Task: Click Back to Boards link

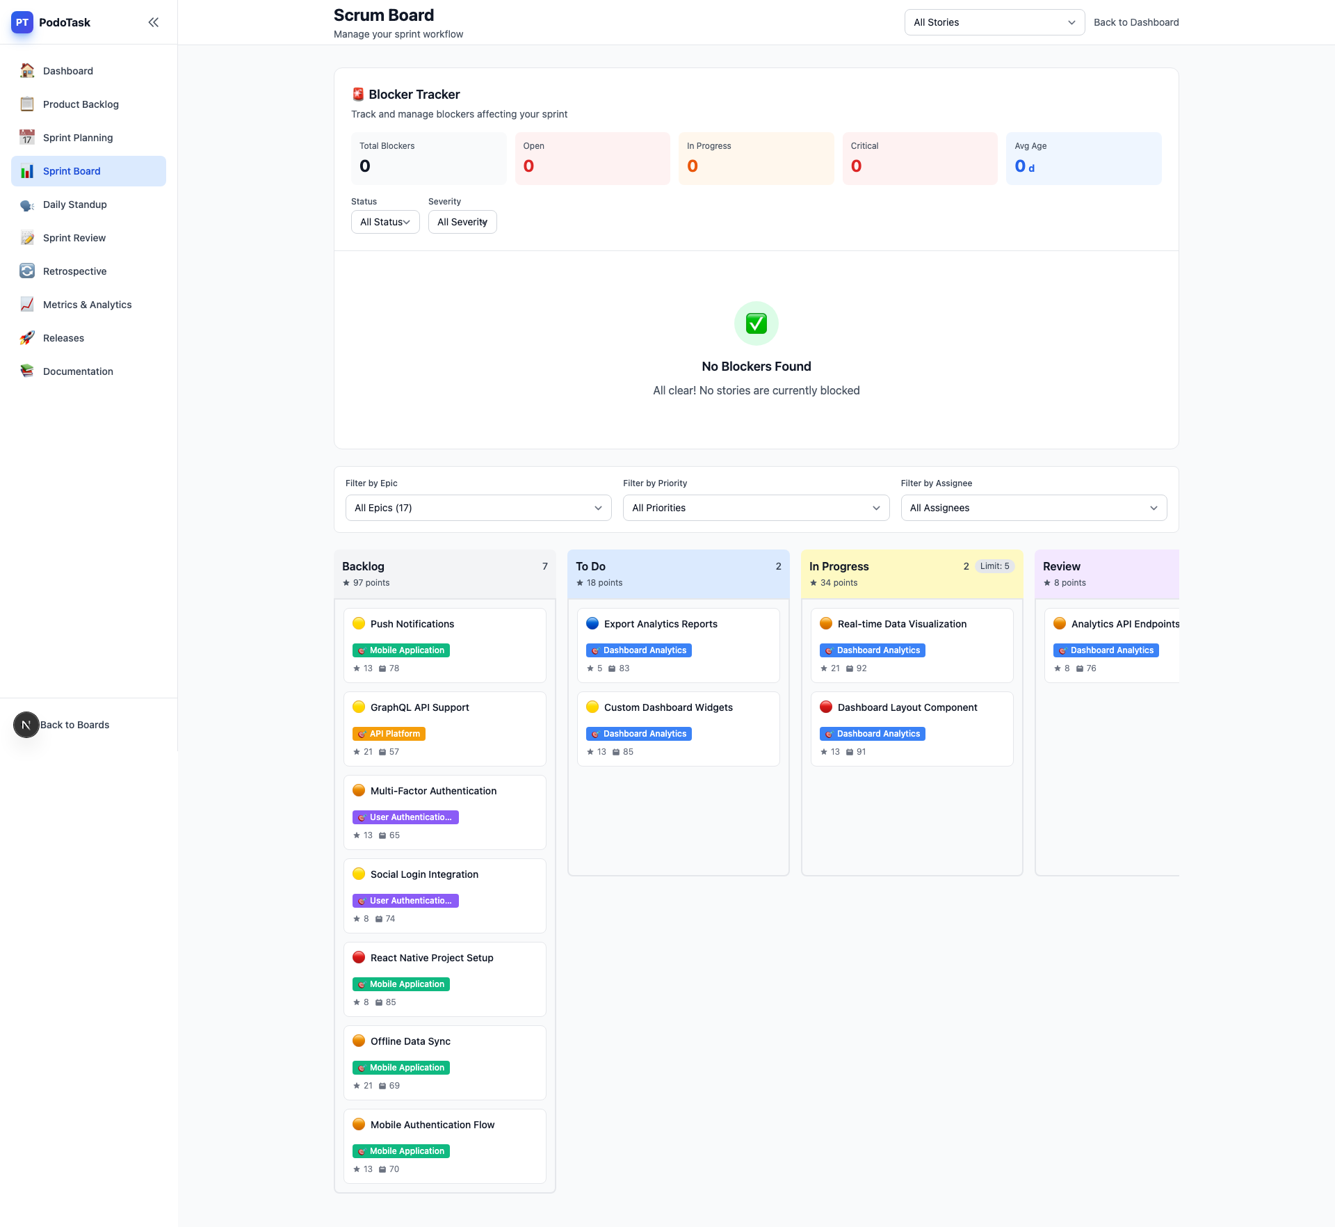Action: coord(75,725)
